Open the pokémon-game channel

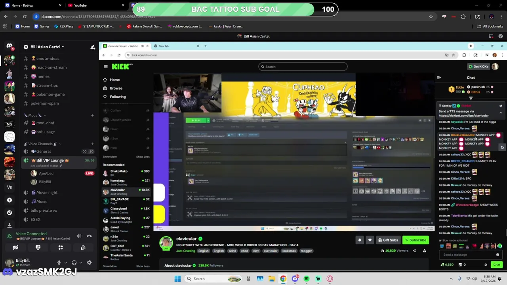coord(59,94)
